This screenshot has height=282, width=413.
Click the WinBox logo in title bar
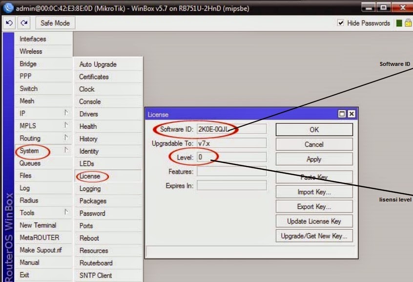pos(8,8)
